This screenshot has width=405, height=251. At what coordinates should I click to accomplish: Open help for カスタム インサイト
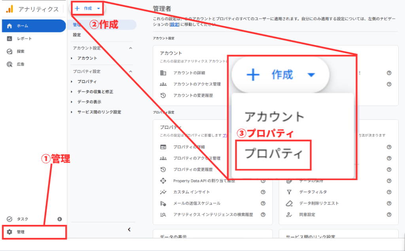point(263,192)
